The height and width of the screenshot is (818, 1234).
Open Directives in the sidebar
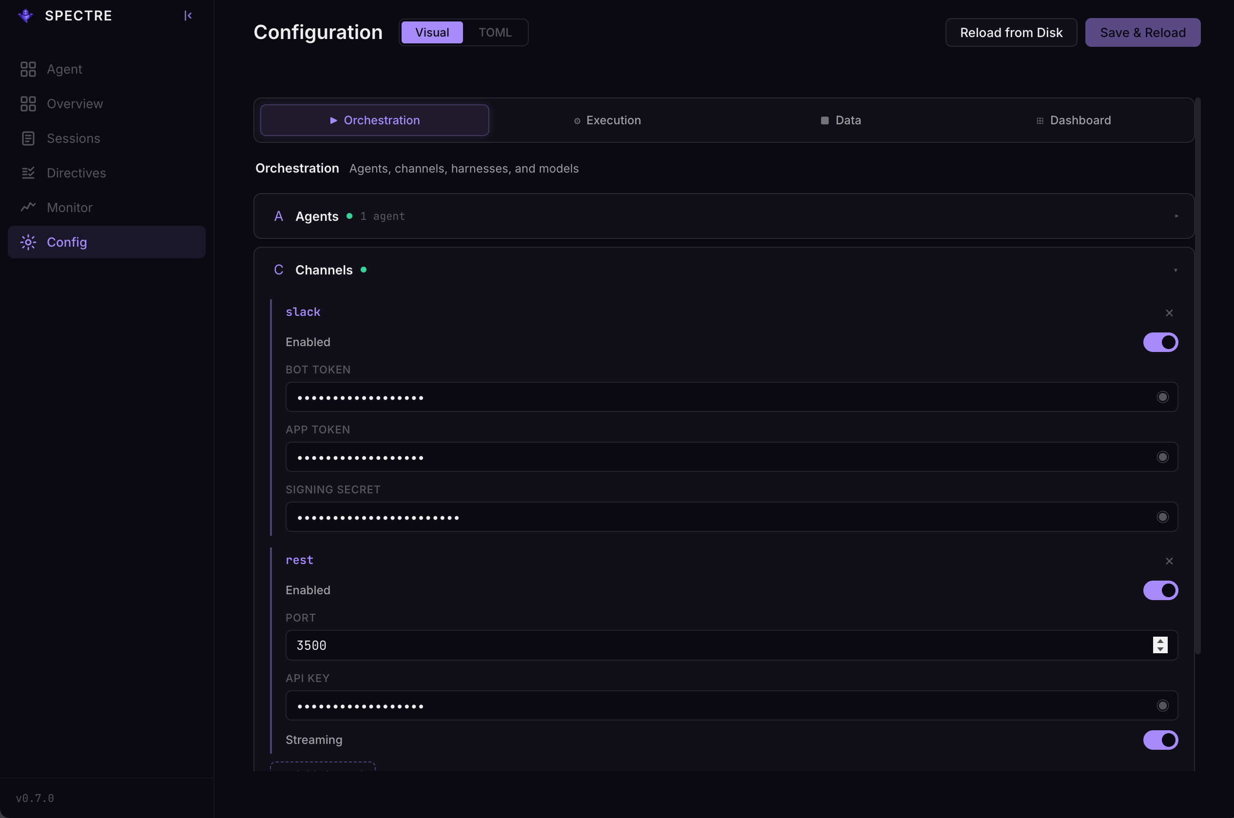click(x=106, y=173)
